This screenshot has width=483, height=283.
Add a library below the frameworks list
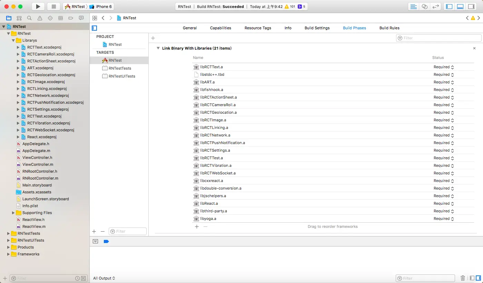(x=197, y=226)
